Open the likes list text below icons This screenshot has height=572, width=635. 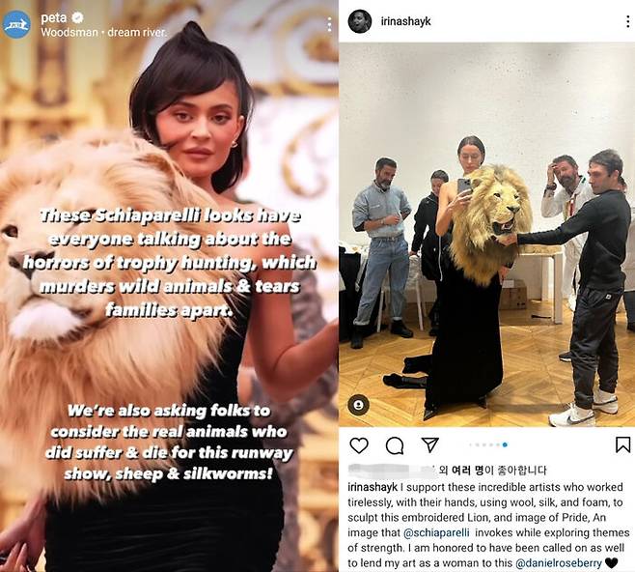[447, 471]
